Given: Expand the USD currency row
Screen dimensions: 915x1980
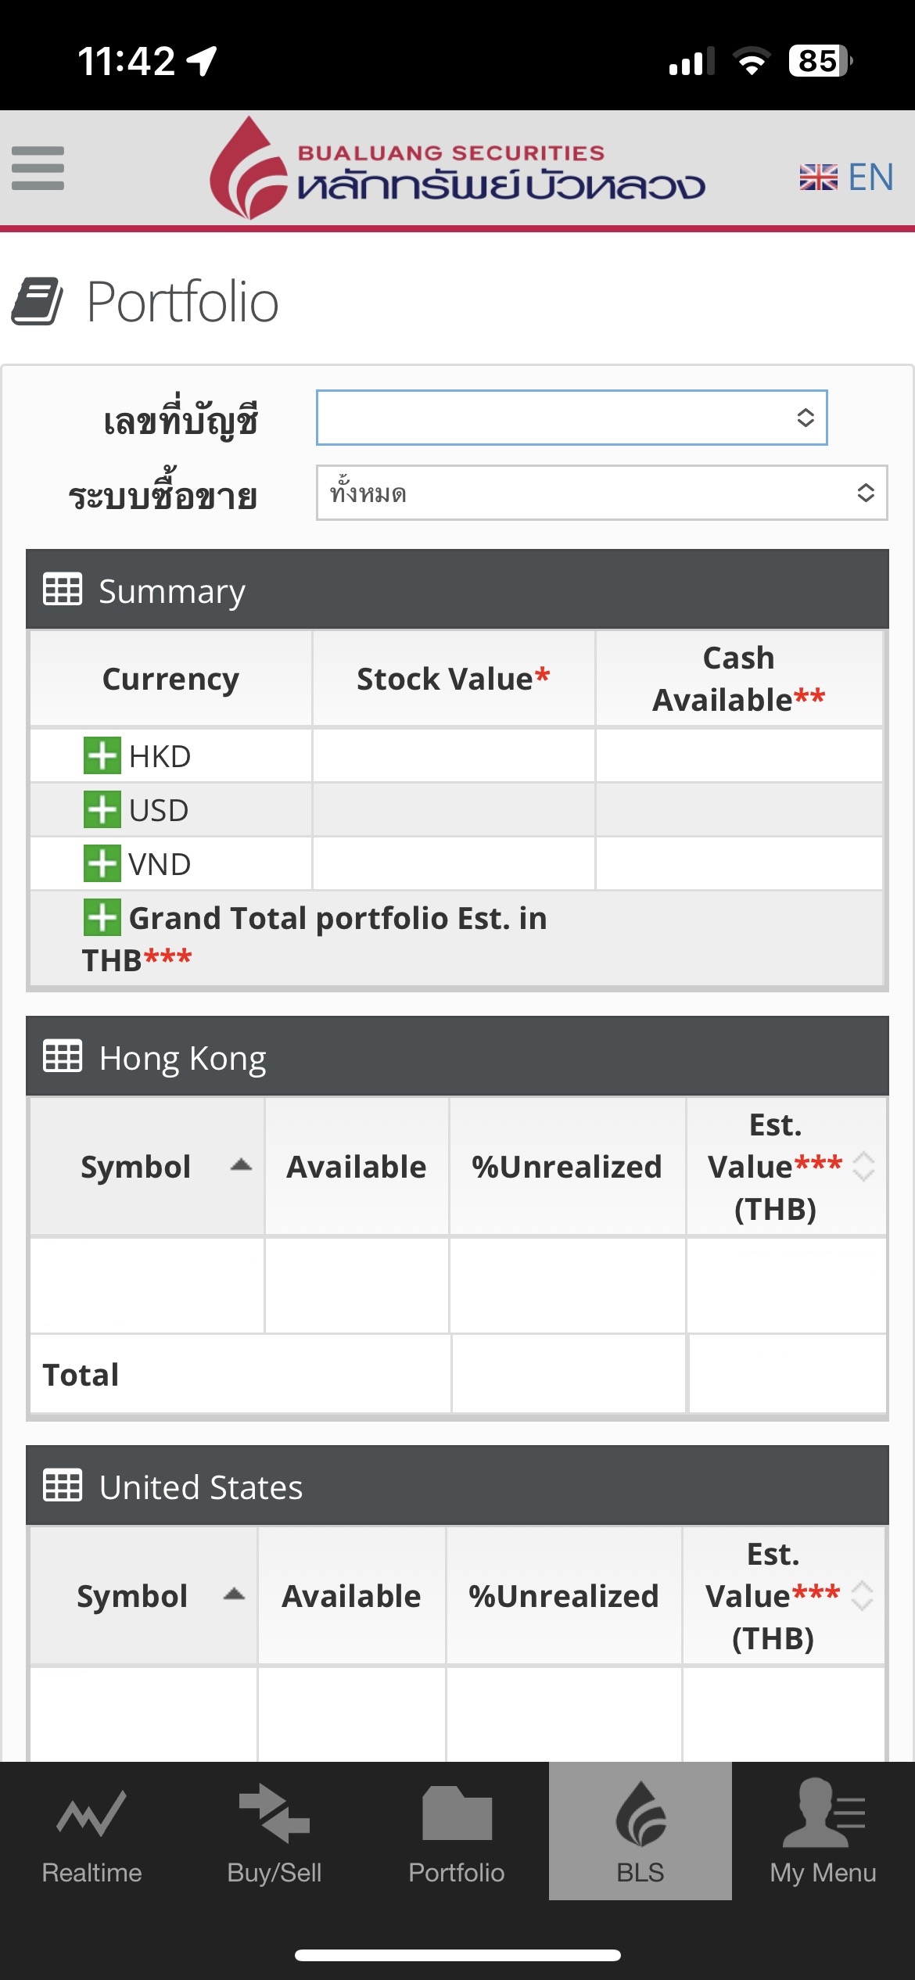Looking at the screenshot, I should tap(102, 810).
